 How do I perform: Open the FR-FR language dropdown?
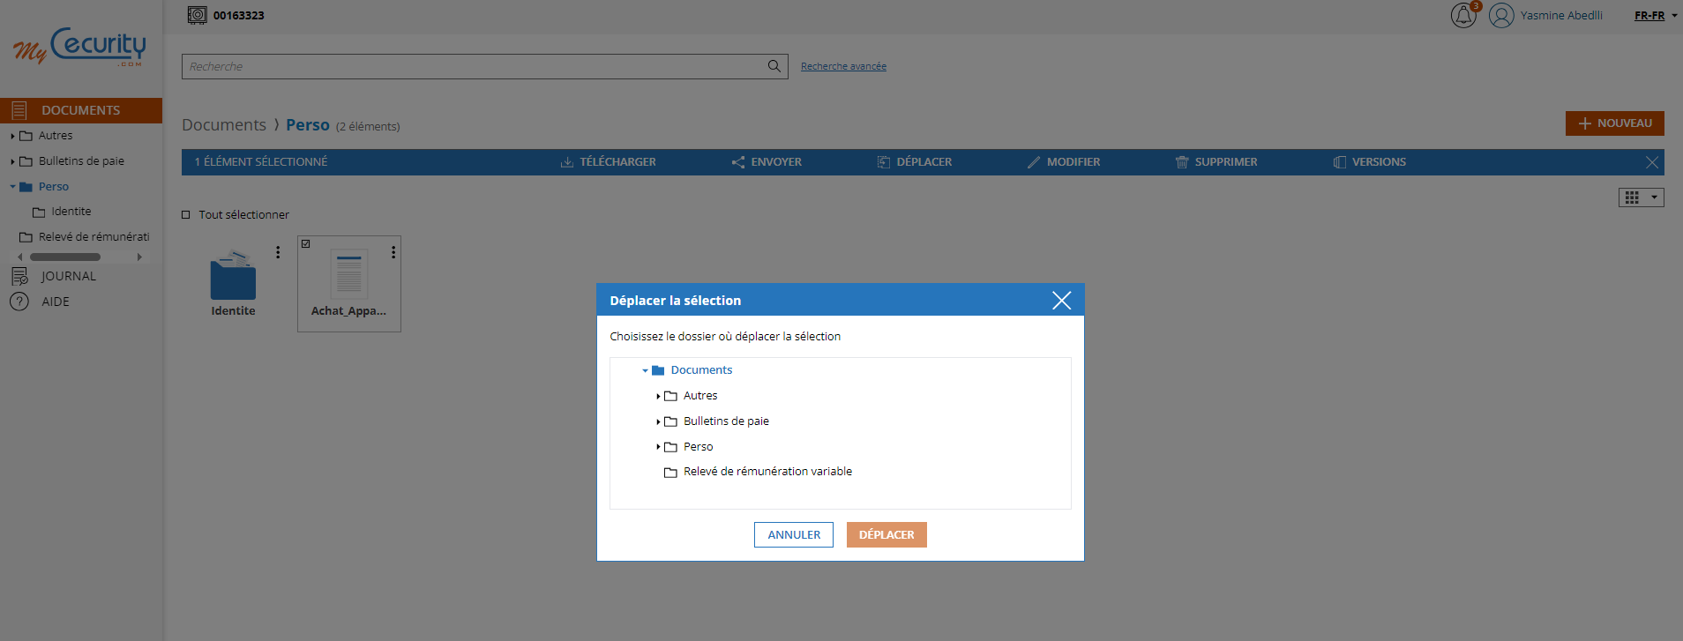pos(1655,16)
